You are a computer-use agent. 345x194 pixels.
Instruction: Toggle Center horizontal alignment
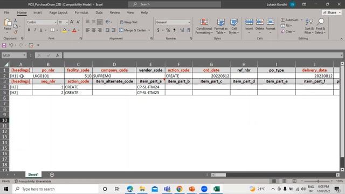pos(93,30)
